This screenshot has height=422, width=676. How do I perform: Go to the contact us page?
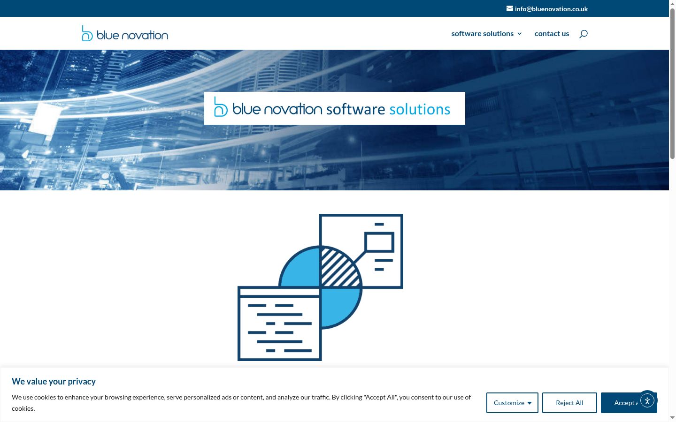[552, 34]
